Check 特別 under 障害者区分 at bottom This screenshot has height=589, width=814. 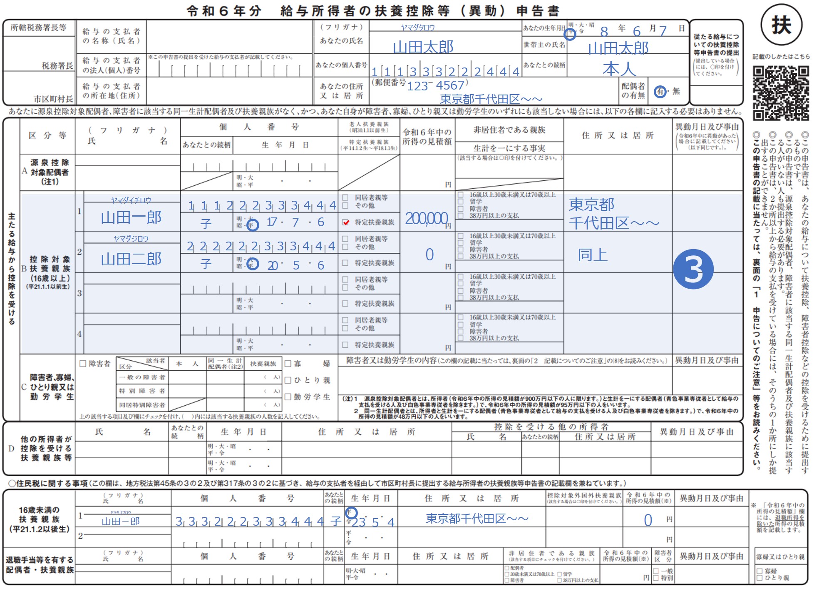[x=656, y=578]
